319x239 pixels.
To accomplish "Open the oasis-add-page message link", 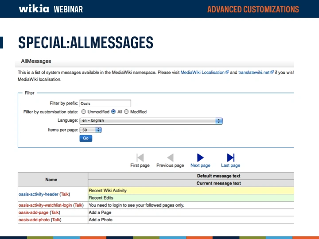I will point(33,212).
